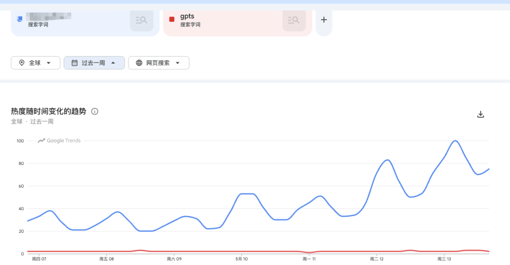The image size is (510, 265).
Task: Click the 周二 12 date marker on axis
Action: pos(377,259)
